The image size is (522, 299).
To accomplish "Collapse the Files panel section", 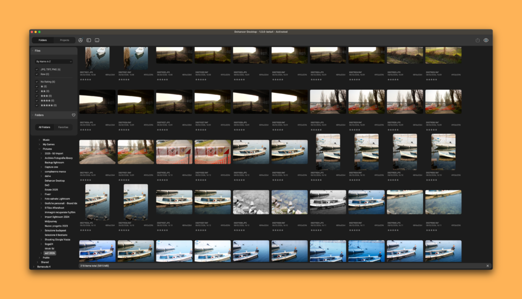I will 32,51.
